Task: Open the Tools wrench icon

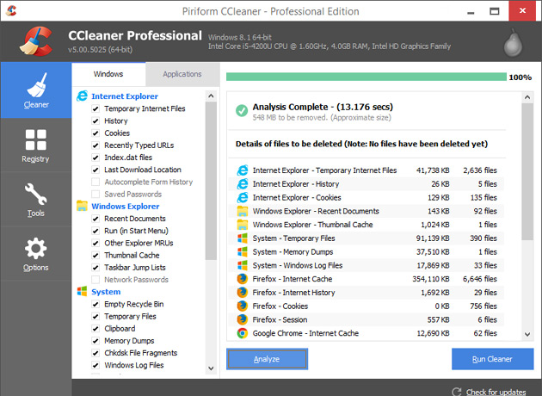Action: tap(35, 200)
